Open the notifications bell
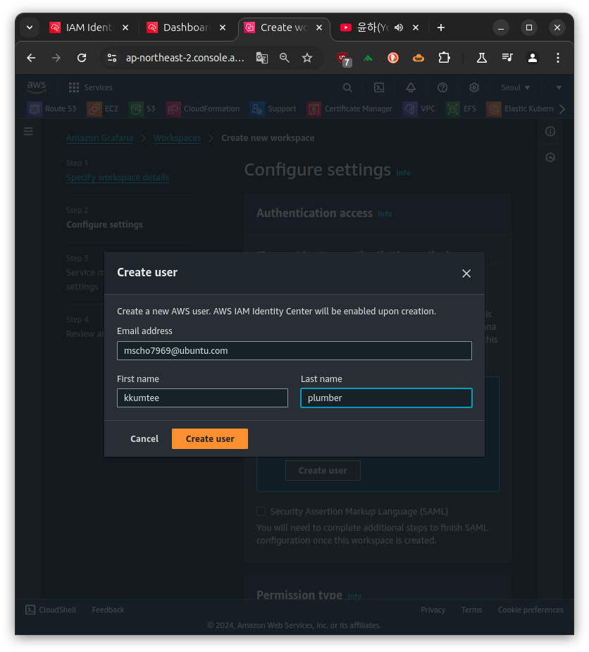589x652 pixels. point(411,87)
